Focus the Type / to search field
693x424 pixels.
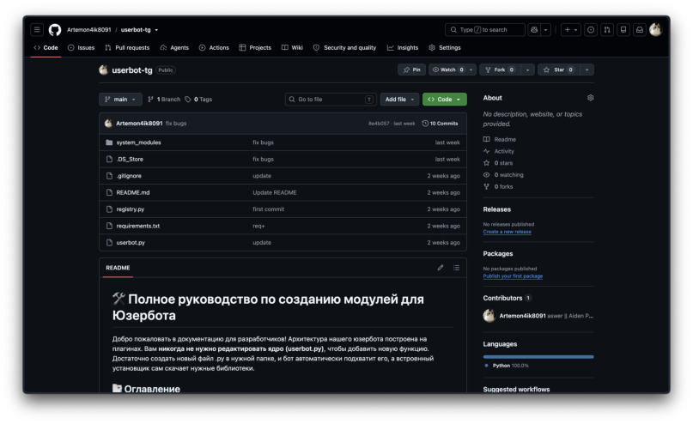[x=485, y=29]
